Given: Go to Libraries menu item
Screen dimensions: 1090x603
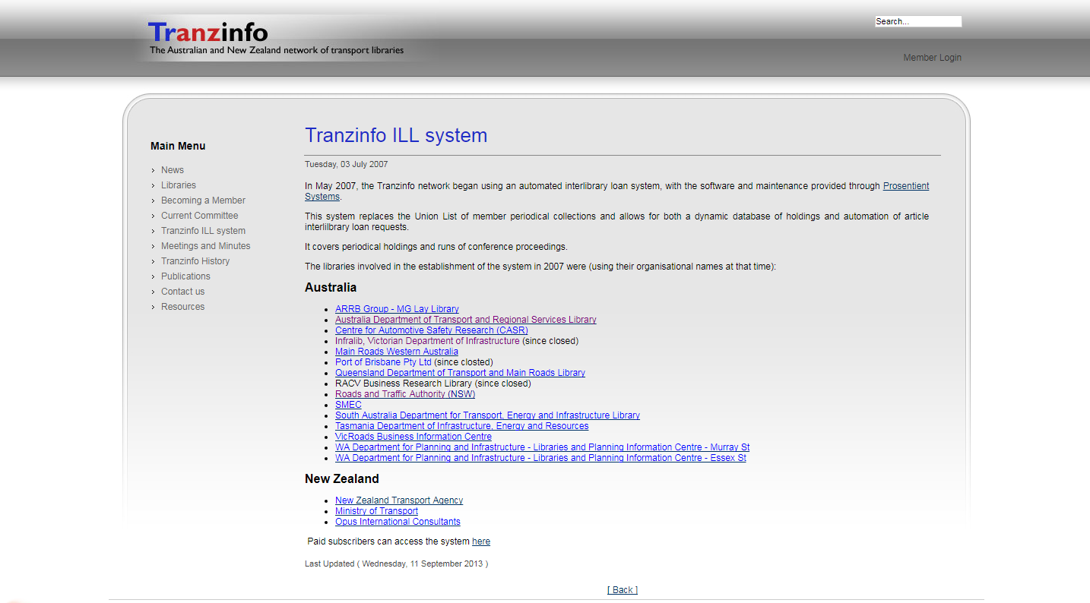Looking at the screenshot, I should pos(179,185).
